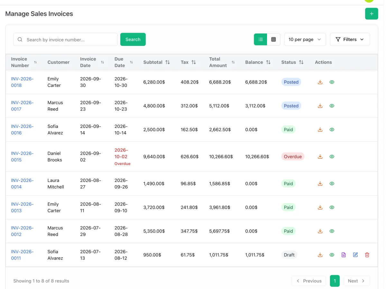The height and width of the screenshot is (289, 386).
Task: Focus the search by invoice number field
Action: pos(65,39)
